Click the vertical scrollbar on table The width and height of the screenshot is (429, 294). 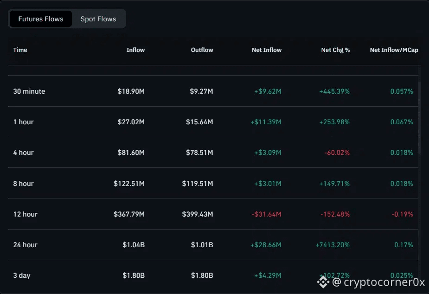point(419,118)
